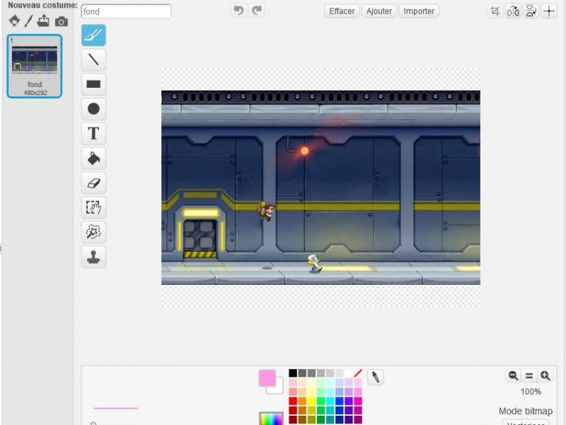Select the Rectangle tool
The width and height of the screenshot is (566, 425).
pyautogui.click(x=93, y=84)
